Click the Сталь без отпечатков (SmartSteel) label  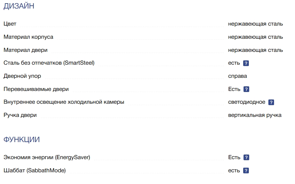point(49,63)
